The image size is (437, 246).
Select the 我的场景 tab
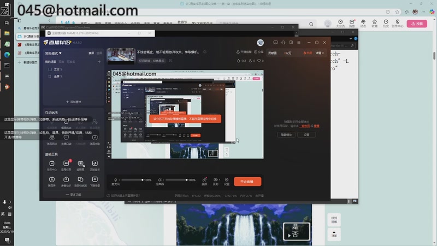(x=50, y=62)
